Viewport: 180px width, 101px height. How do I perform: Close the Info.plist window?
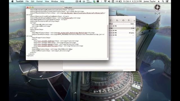pyautogui.click(x=28, y=8)
